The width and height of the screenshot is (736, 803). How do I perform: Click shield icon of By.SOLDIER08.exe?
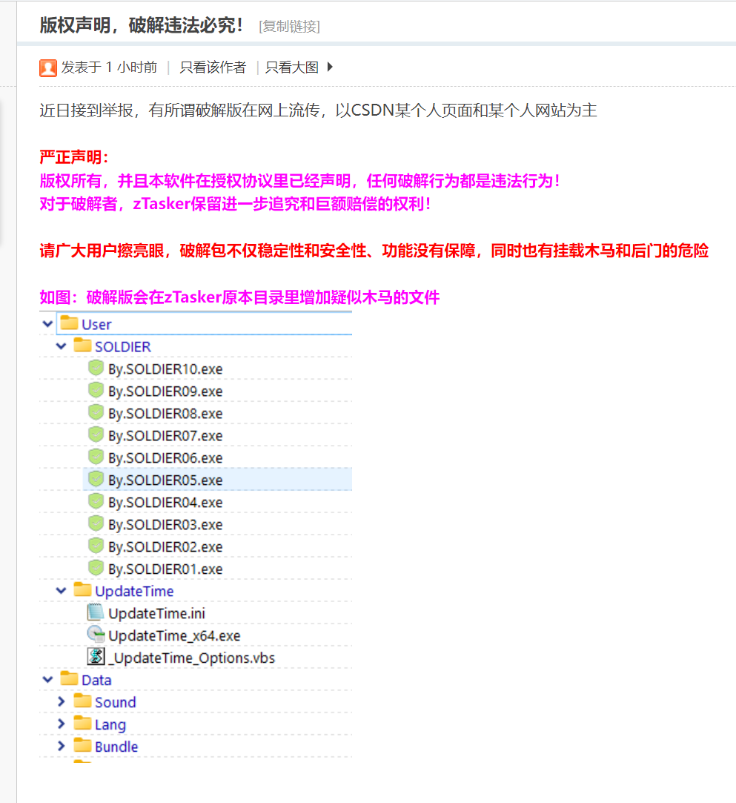[x=96, y=412]
